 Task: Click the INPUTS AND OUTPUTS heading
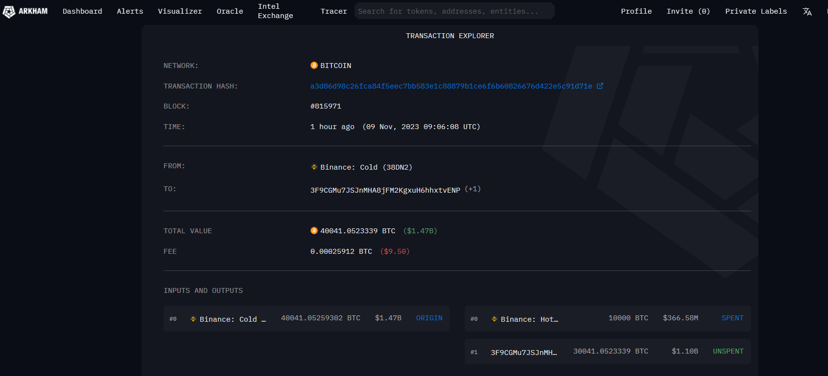[x=203, y=290]
